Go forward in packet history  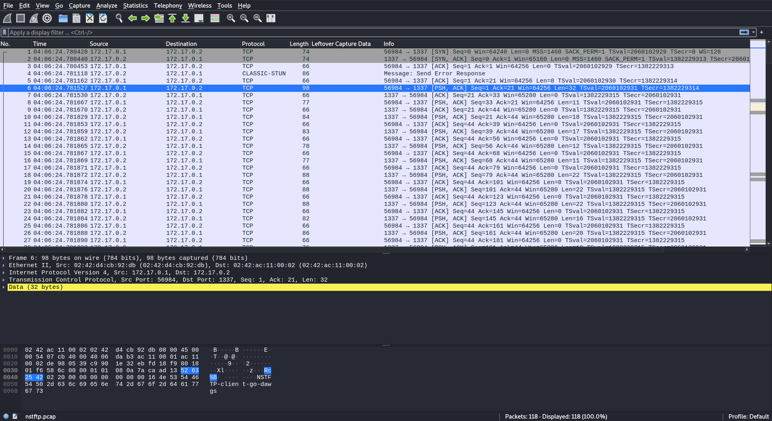coord(146,18)
